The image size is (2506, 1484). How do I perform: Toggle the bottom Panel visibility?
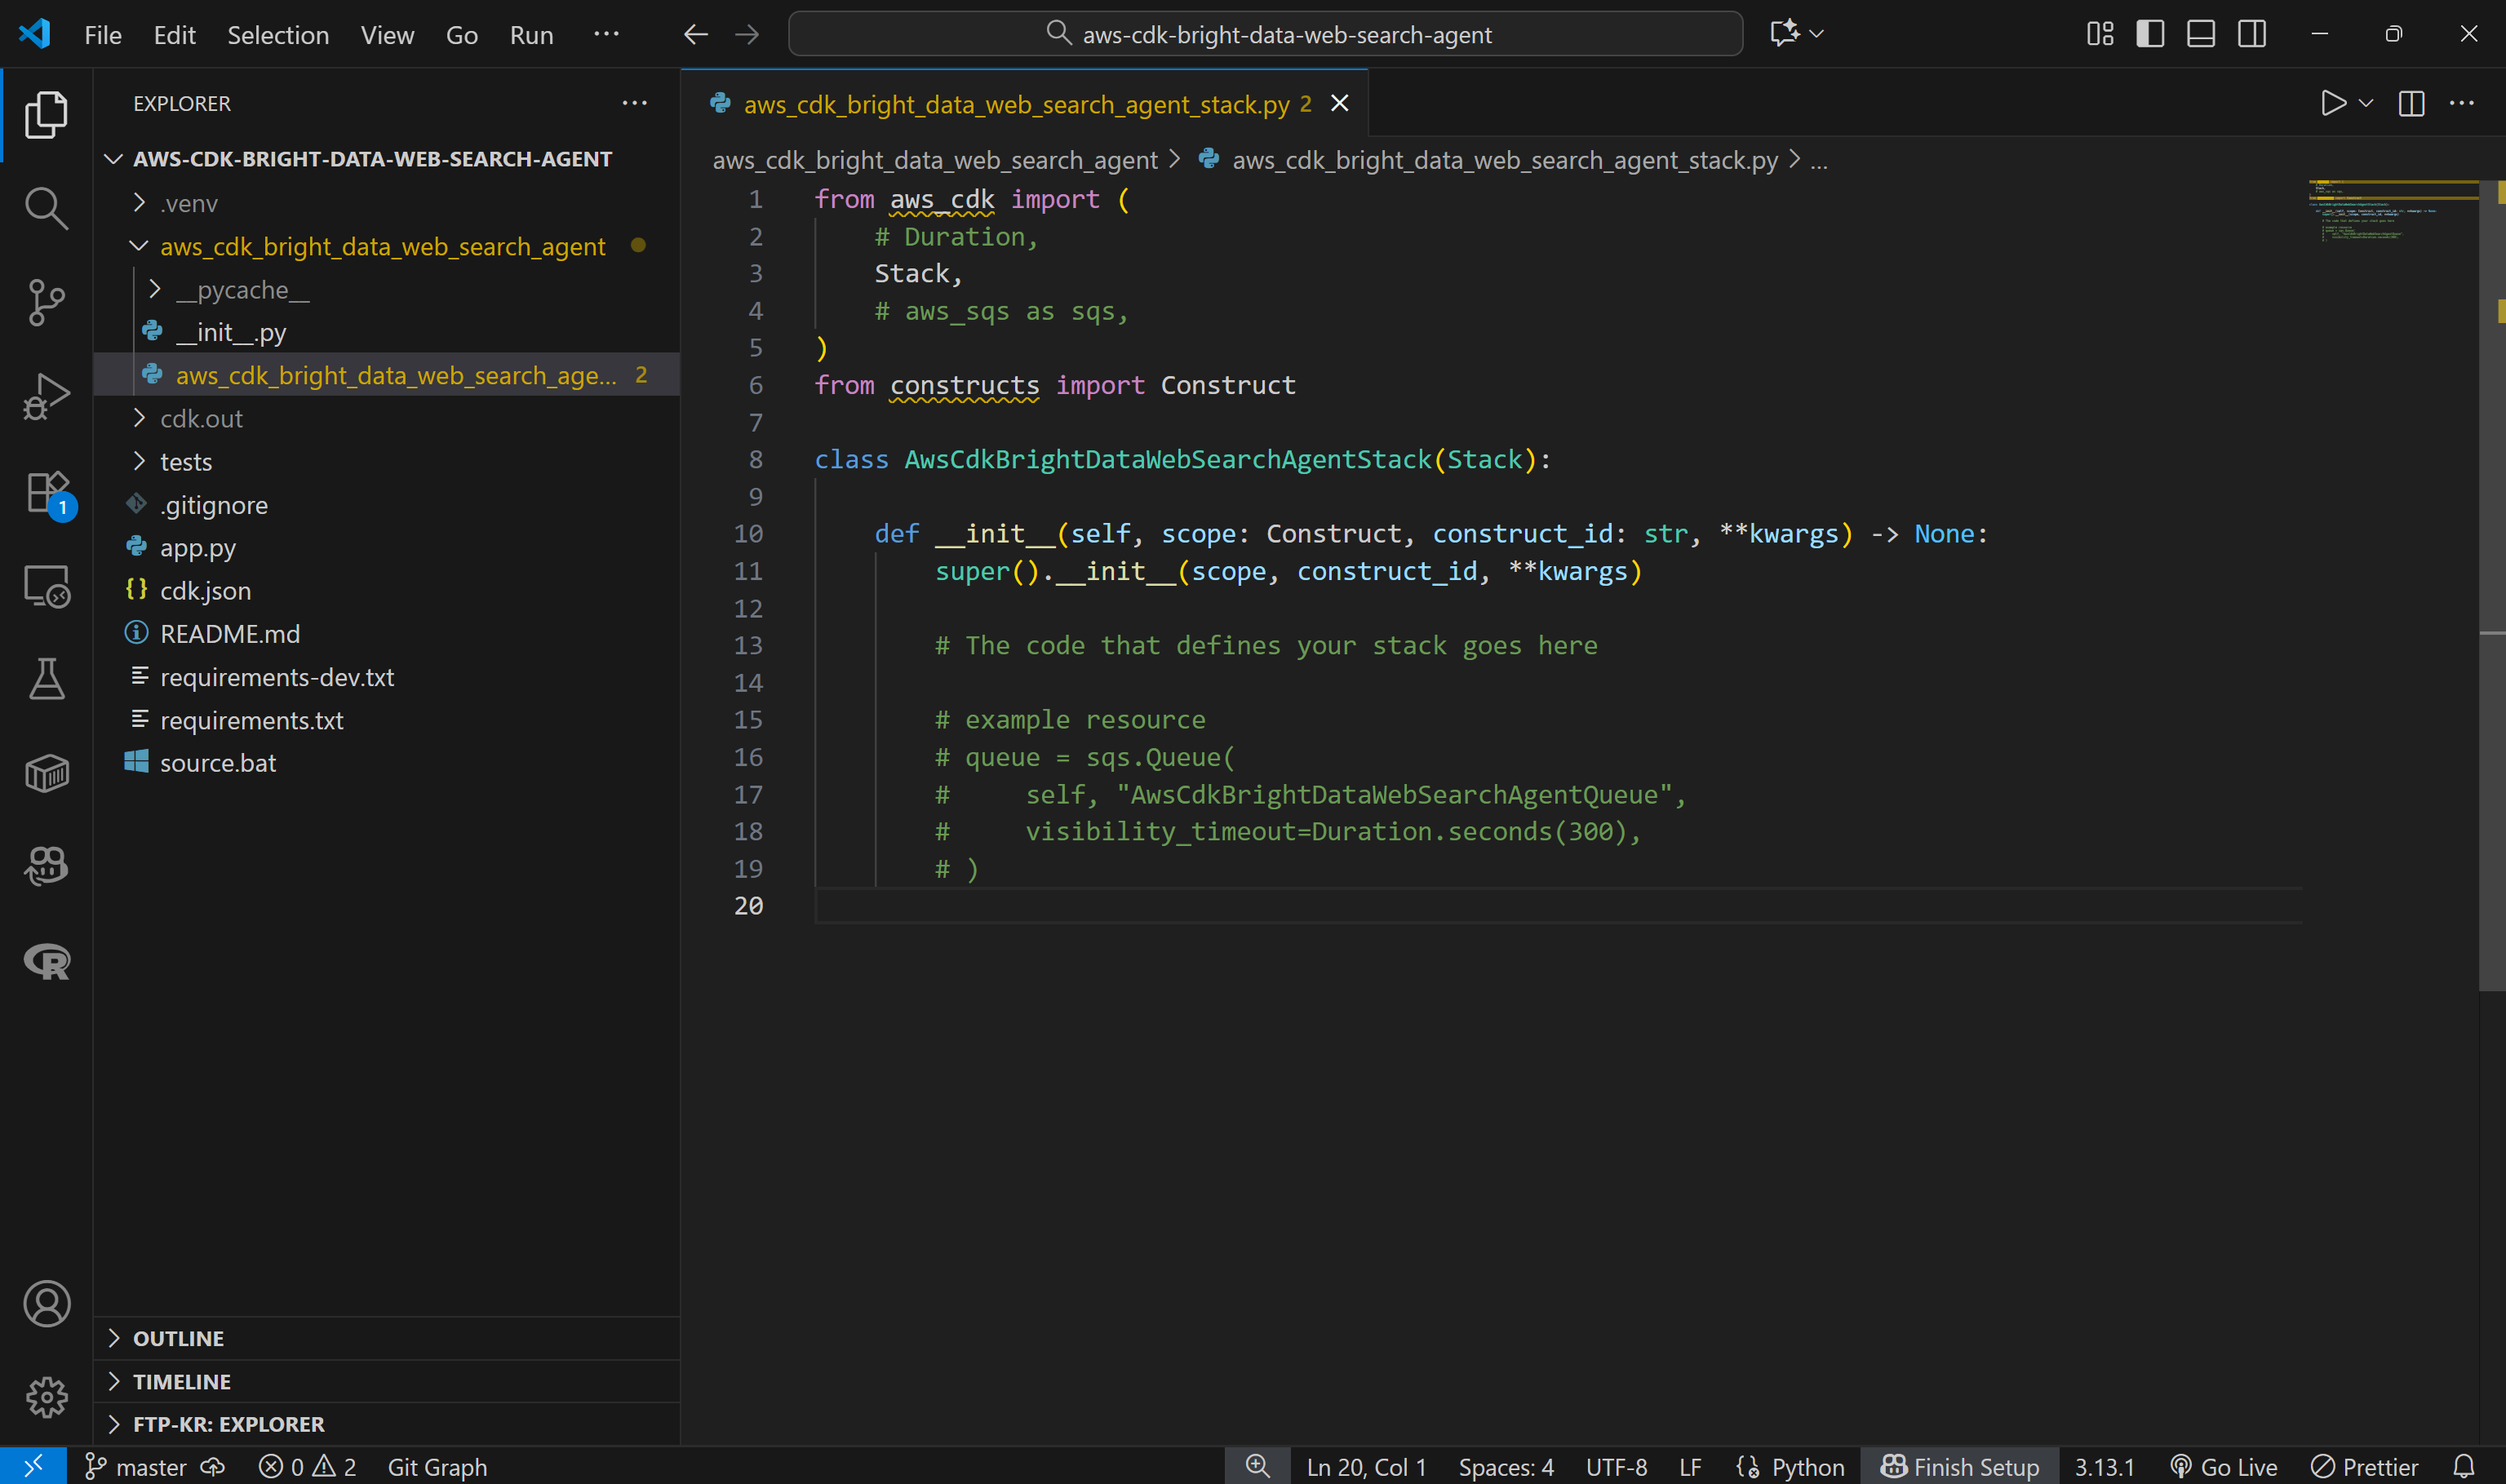click(2200, 33)
